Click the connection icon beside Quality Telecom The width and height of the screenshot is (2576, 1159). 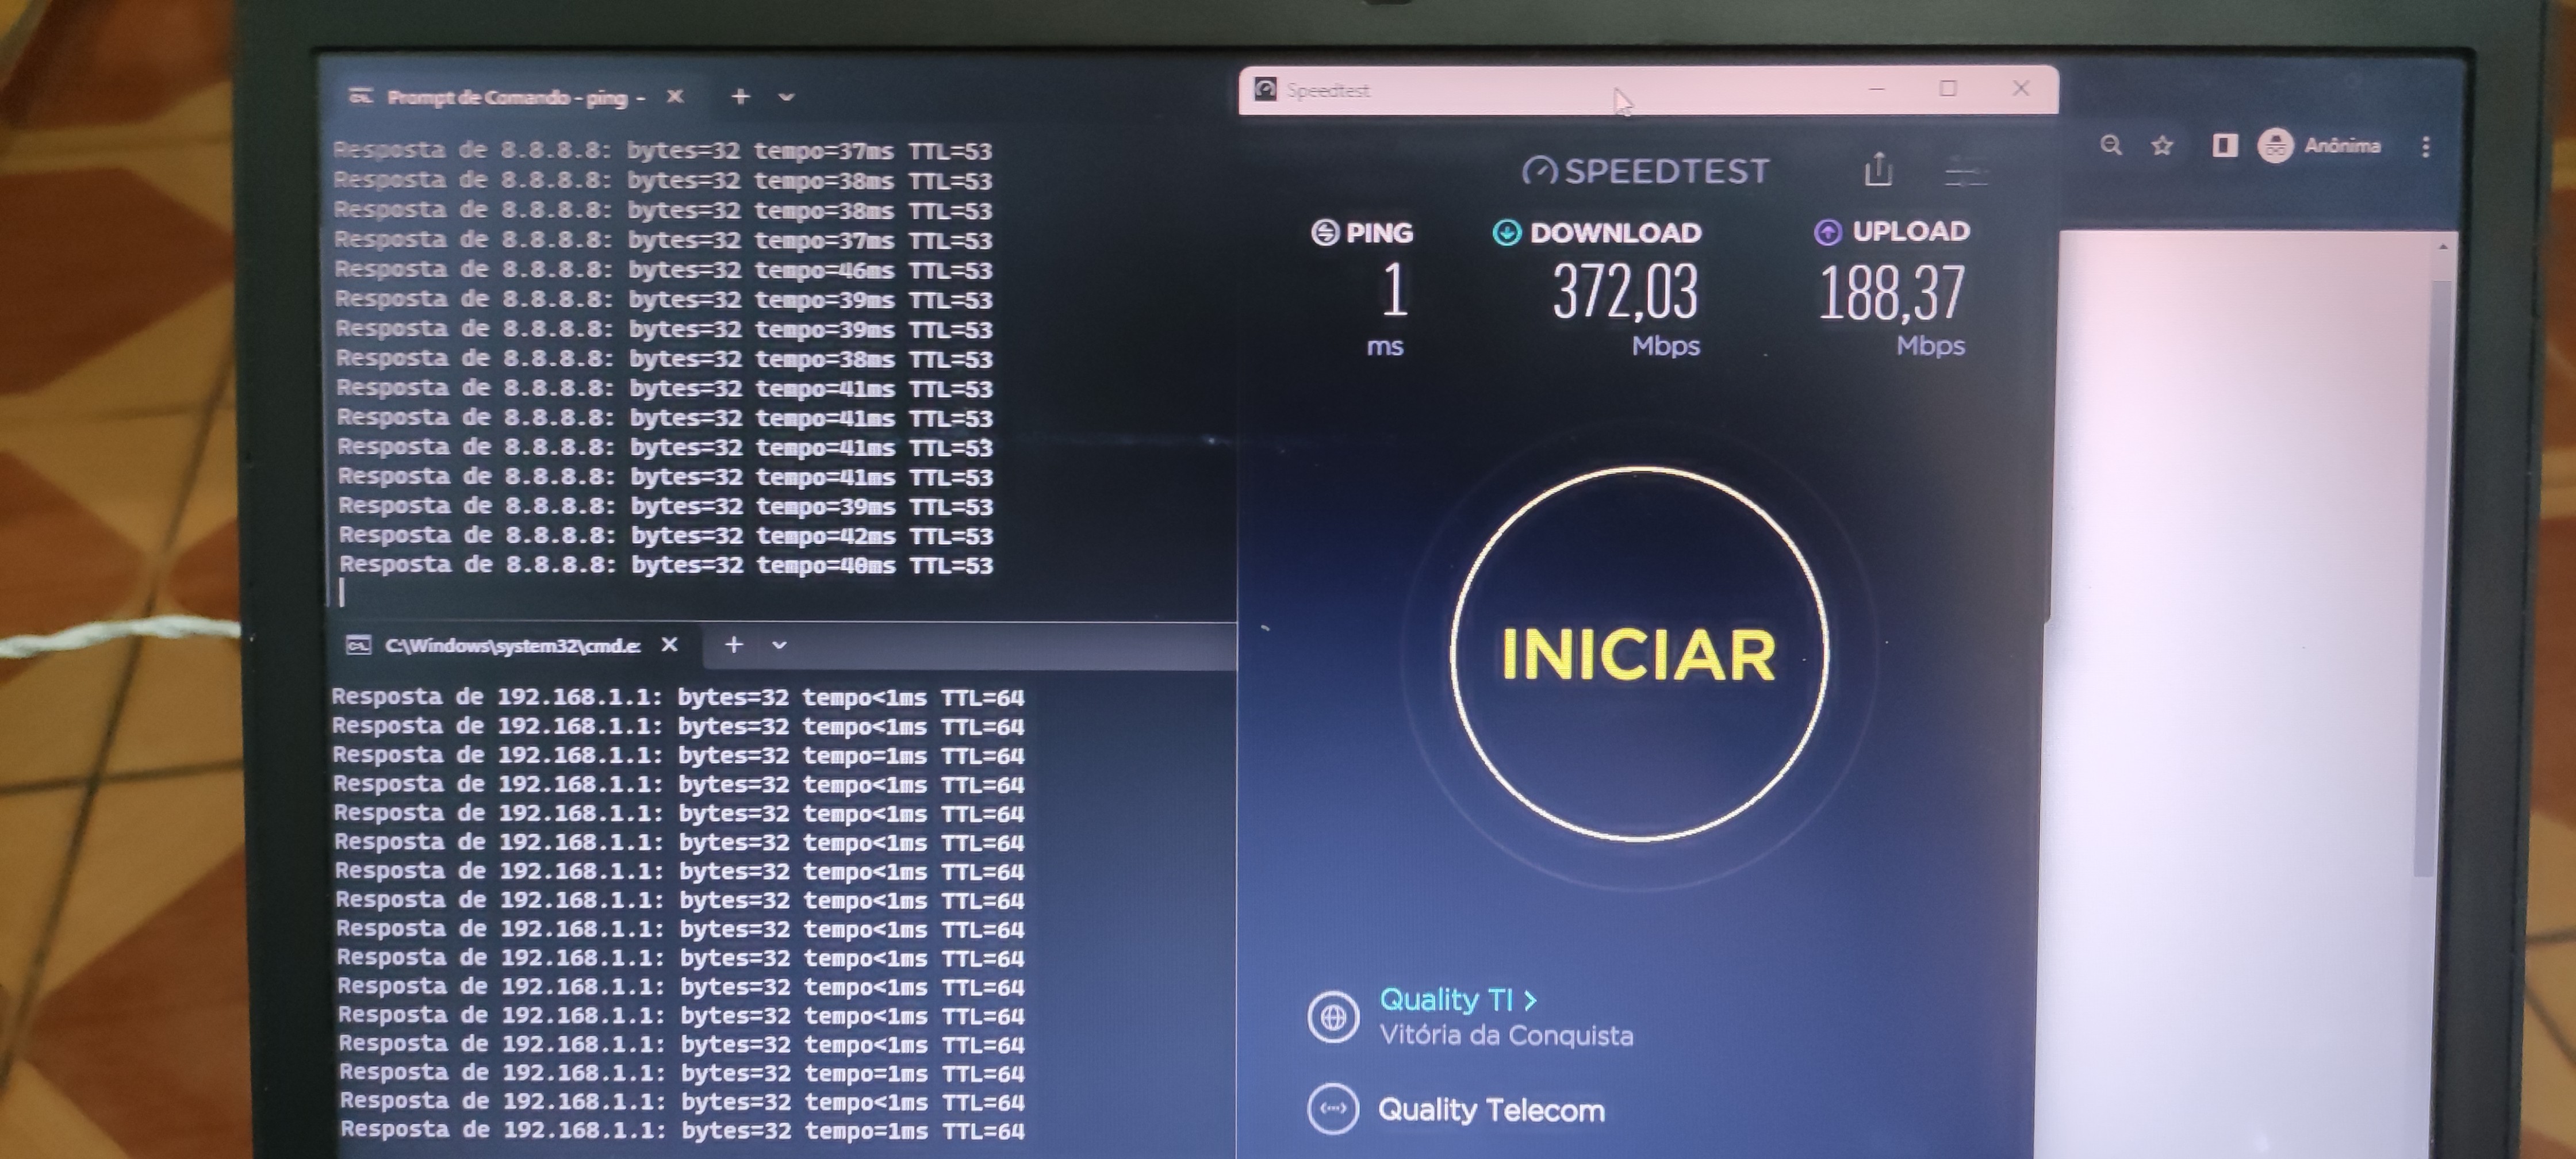[x=1333, y=1108]
